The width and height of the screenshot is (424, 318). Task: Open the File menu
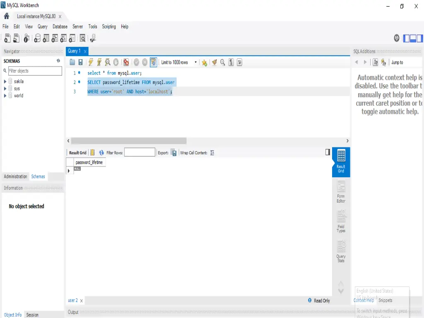click(5, 26)
